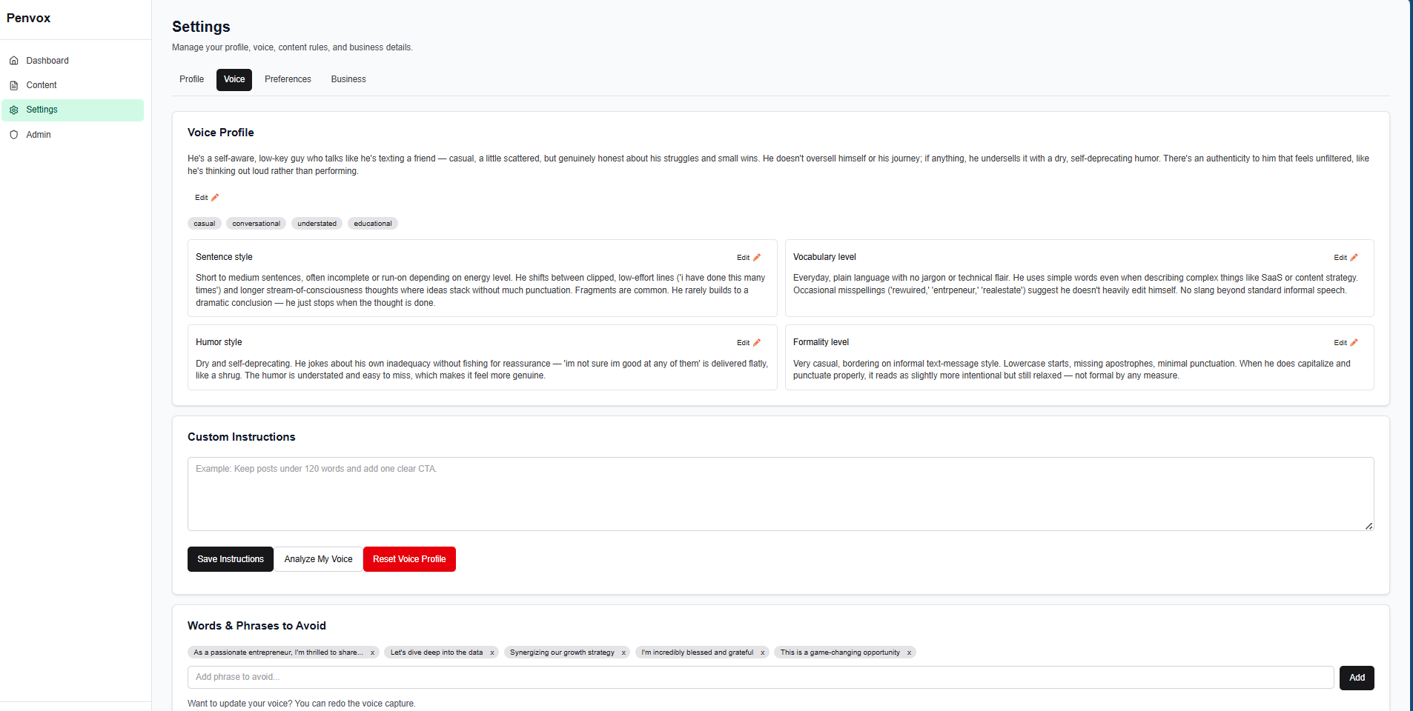
Task: Click the 'casual' voice tag
Action: [x=205, y=224]
